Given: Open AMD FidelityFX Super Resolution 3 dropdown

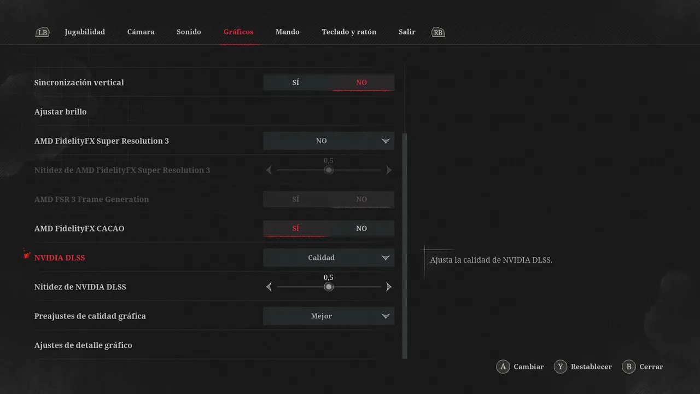Looking at the screenshot, I should tap(329, 141).
